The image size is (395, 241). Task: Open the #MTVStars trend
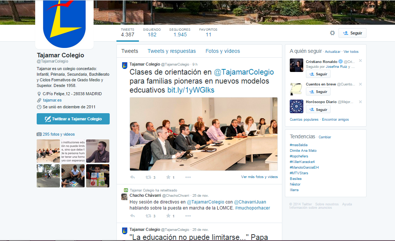point(299,173)
